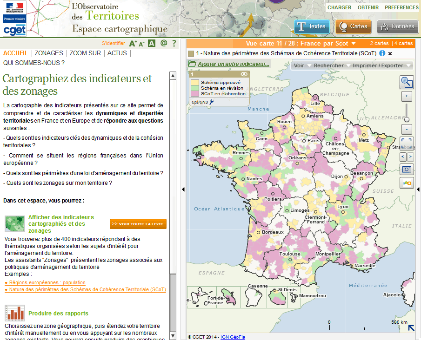Image resolution: width=421 pixels, height=340 pixels.
Task: Decrease text size with A- icon
Action: point(141,44)
